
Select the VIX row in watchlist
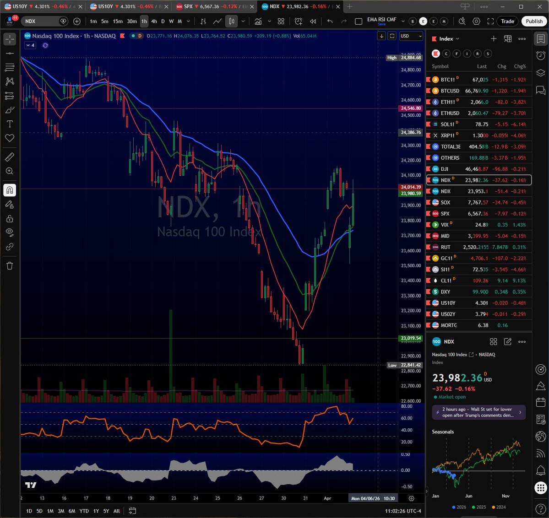[478, 225]
